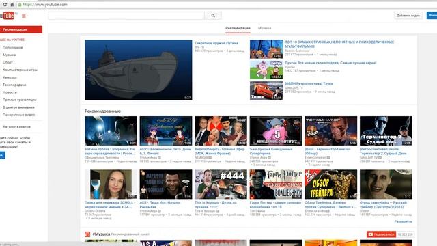Open Спорт in the sidebar
Image resolution: width=437 pixels, height=246 pixels.
point(8,62)
